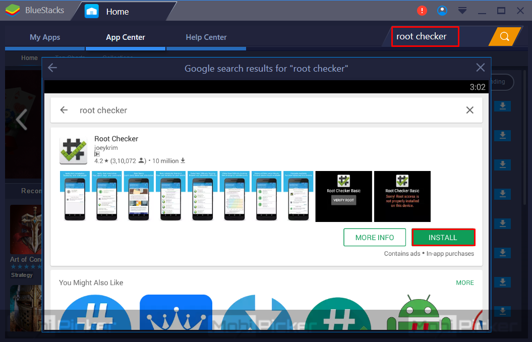Open the fourth Root Checker phone screenshot
The width and height of the screenshot is (532, 342).
[x=170, y=196]
